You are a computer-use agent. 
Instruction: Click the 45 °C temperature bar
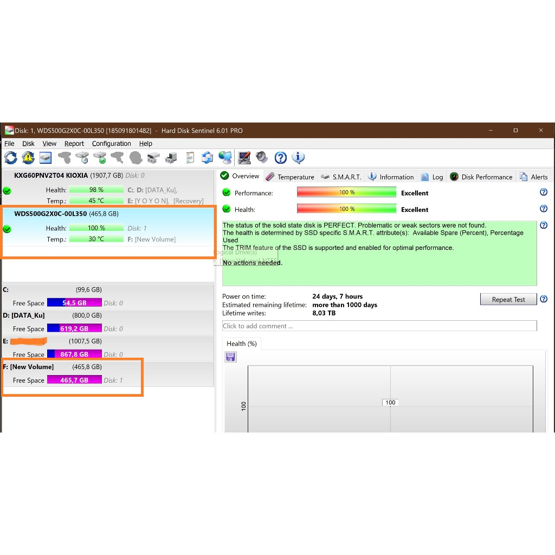tap(96, 201)
